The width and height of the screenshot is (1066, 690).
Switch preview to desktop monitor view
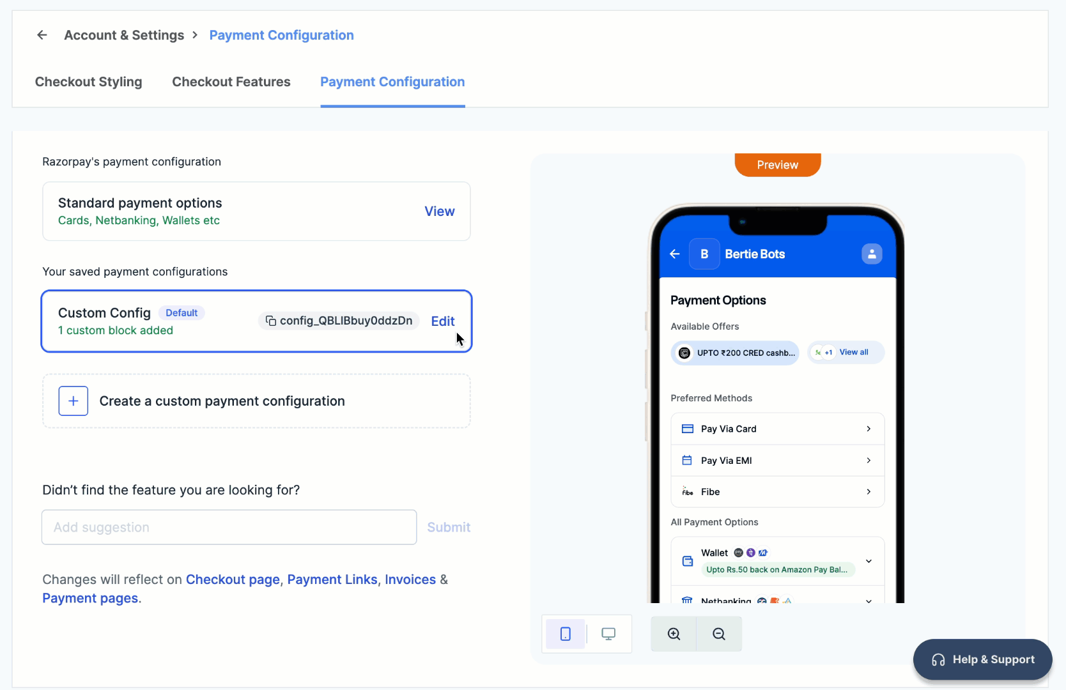coord(608,634)
